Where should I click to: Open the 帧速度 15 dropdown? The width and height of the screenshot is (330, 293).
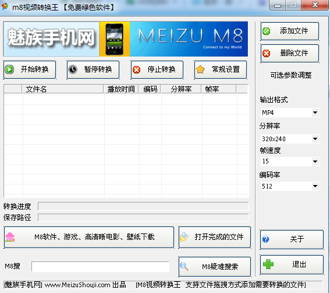click(x=315, y=162)
